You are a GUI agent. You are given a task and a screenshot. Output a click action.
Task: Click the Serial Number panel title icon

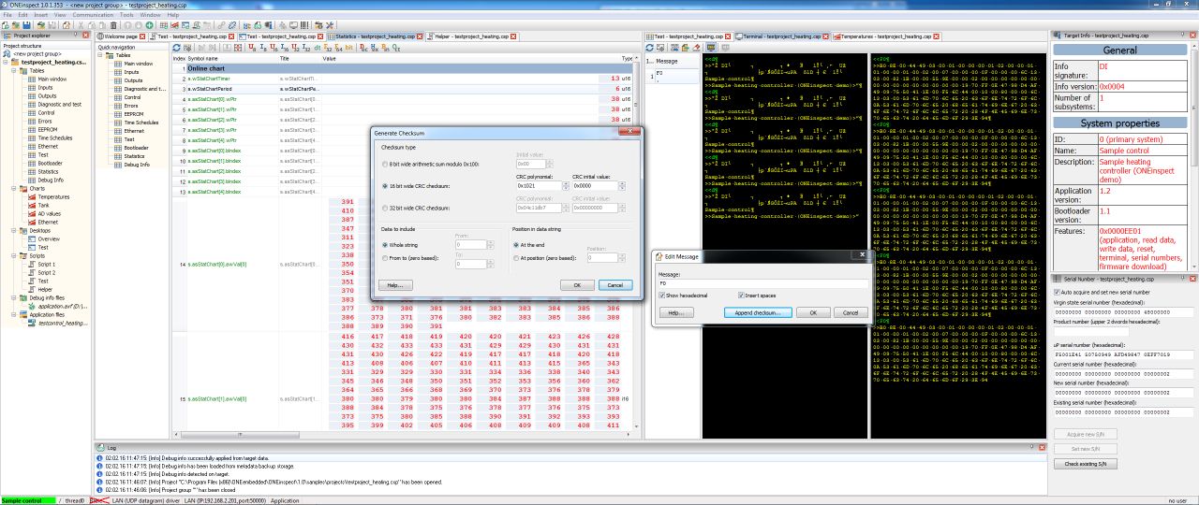pyautogui.click(x=1058, y=279)
